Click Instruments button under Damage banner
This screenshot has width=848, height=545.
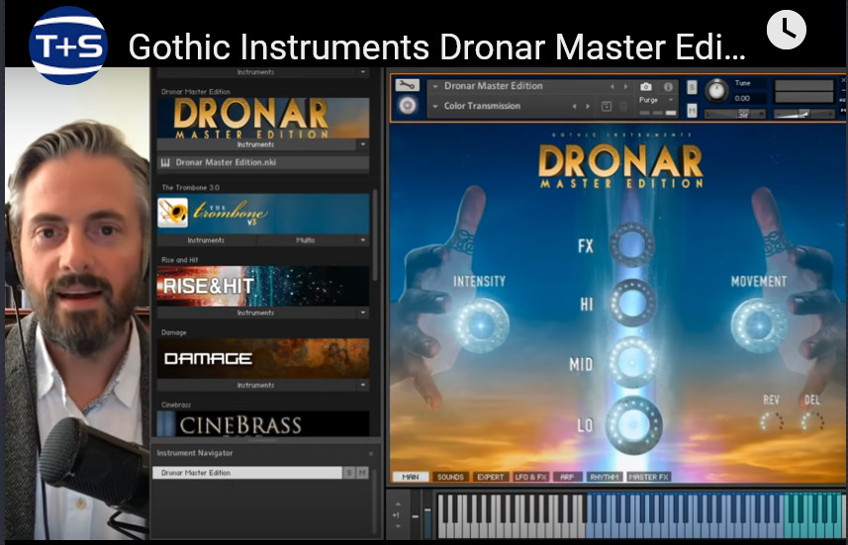[x=256, y=385]
